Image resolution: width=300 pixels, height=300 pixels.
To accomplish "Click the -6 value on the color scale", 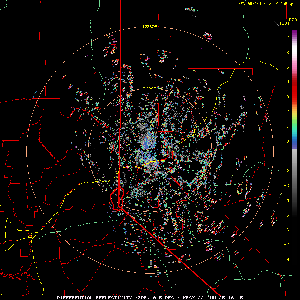I will coord(286,230).
